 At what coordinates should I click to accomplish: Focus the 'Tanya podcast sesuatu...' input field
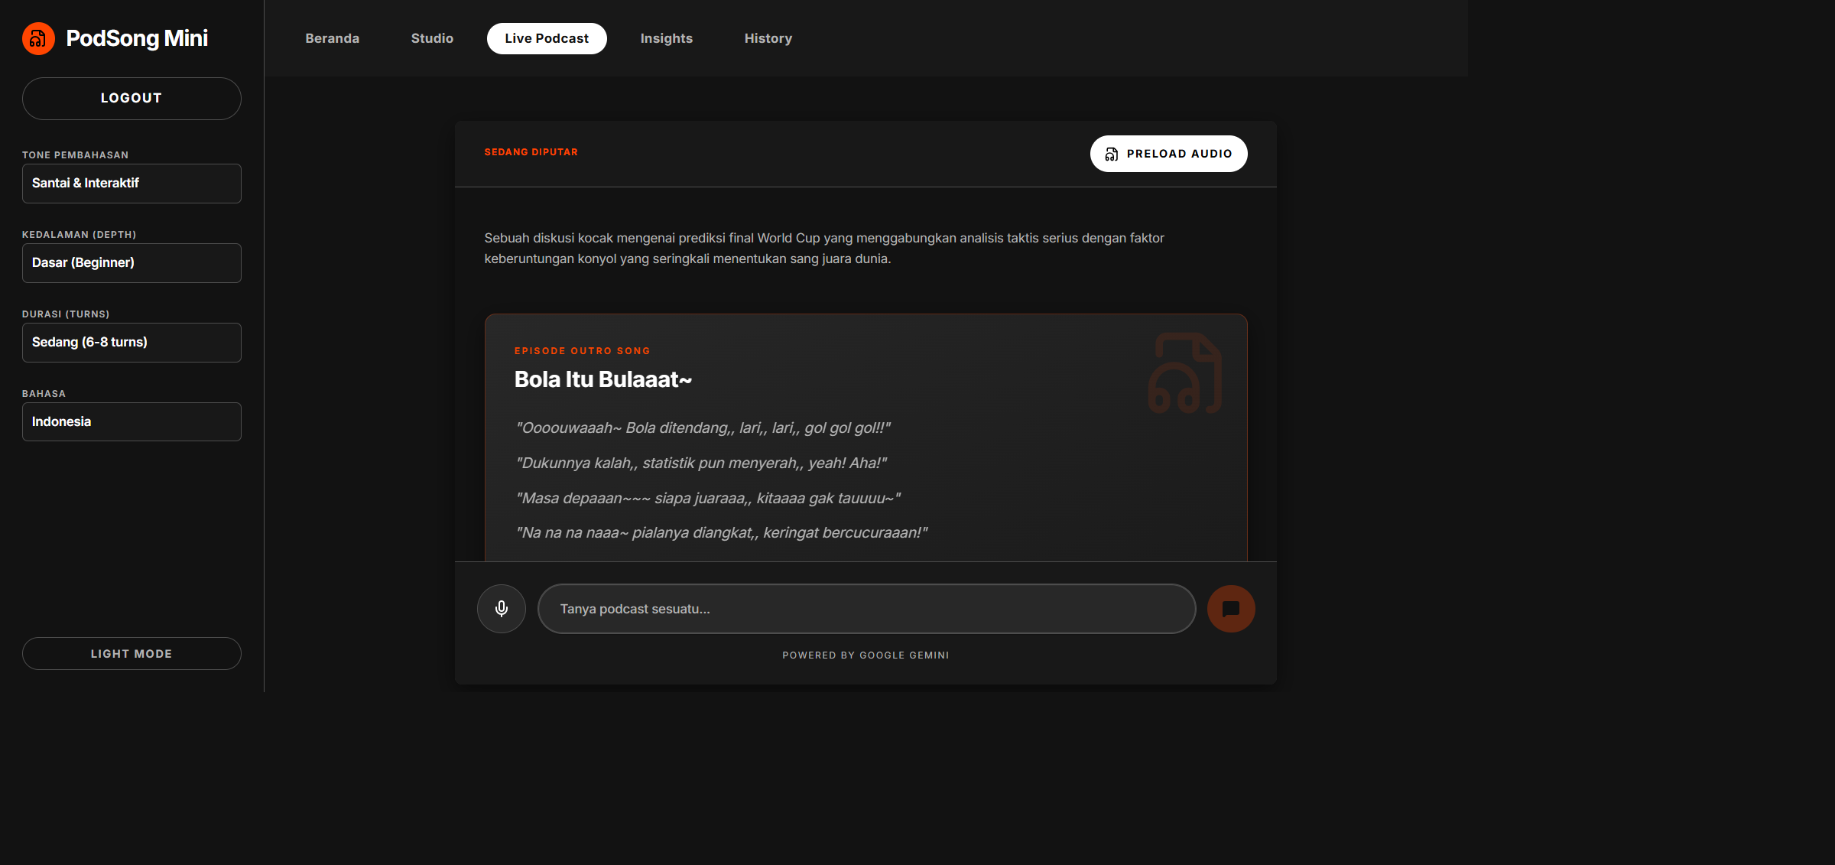(x=866, y=609)
